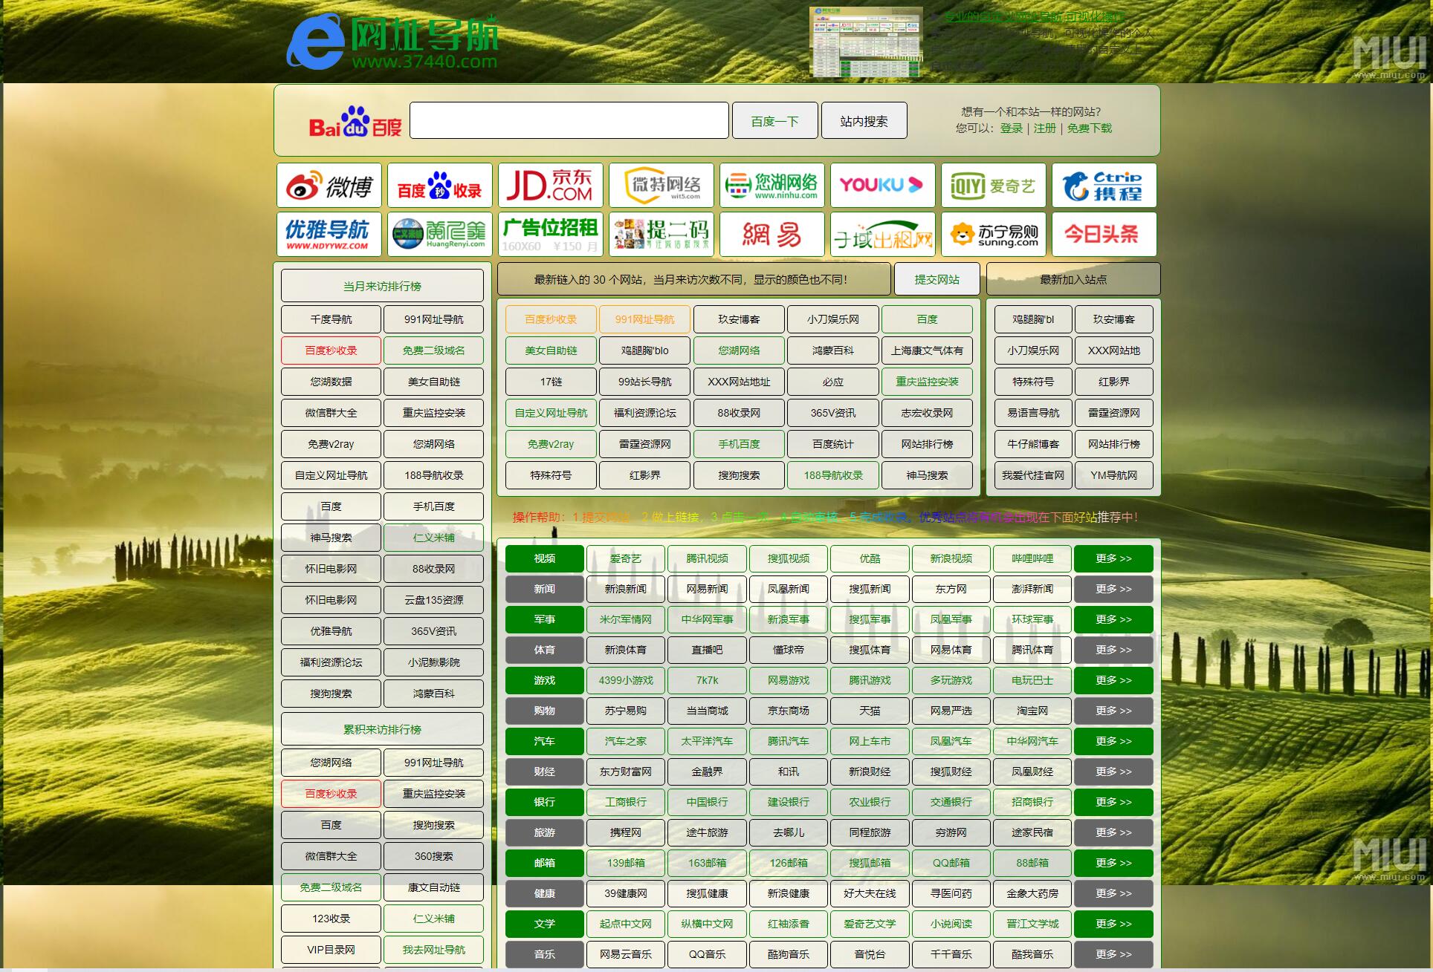Viewport: 1433px width, 972px height.
Task: Click the 站内搜索 button
Action: (x=864, y=121)
